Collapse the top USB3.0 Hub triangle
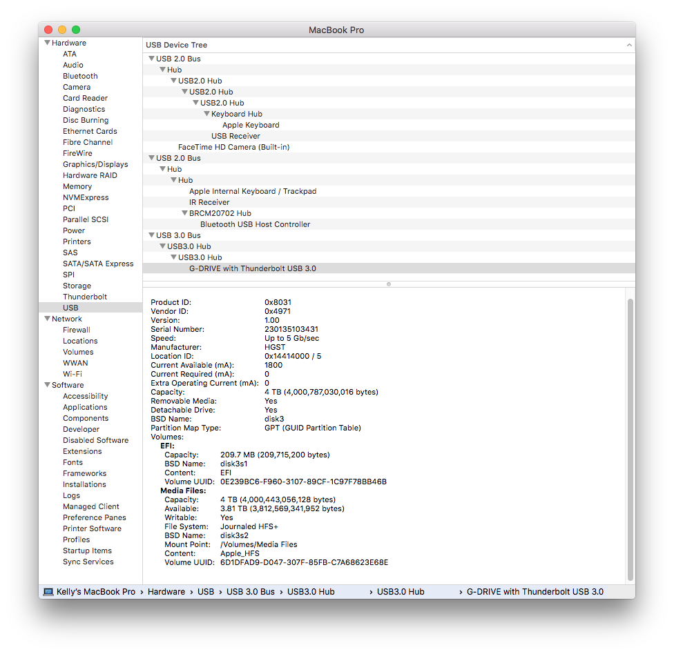Screen dimensions: 674x654 (162, 246)
